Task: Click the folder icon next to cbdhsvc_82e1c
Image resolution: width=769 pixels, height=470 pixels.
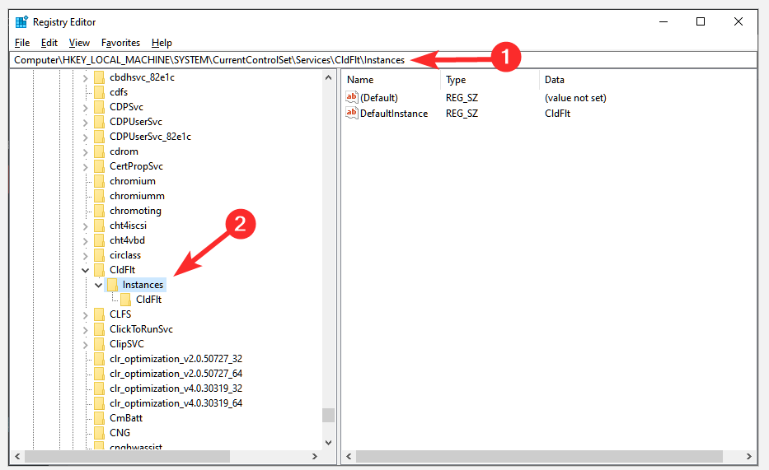Action: tap(99, 77)
